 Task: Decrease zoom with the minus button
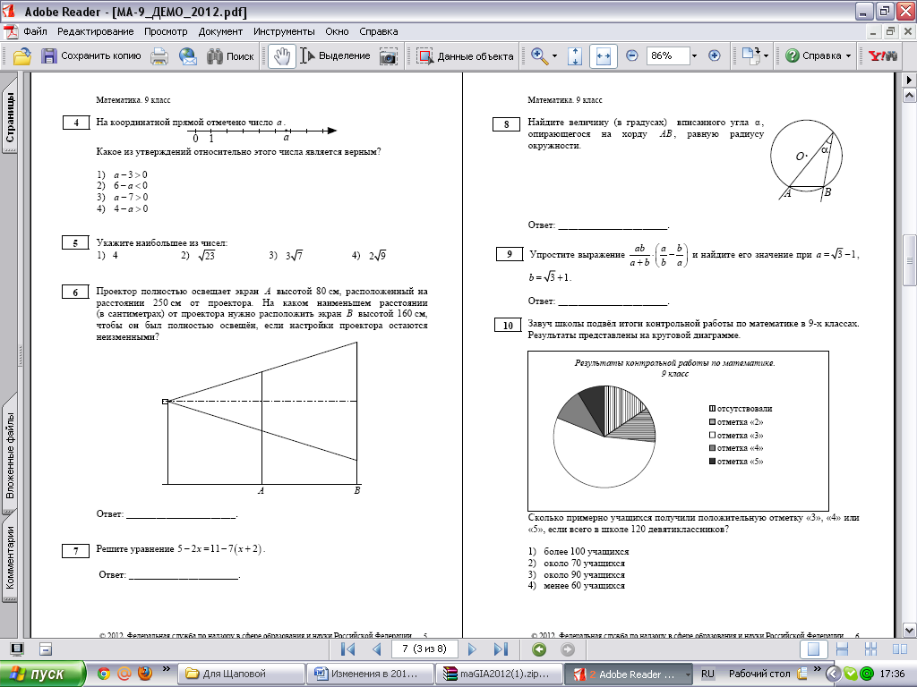(x=631, y=55)
